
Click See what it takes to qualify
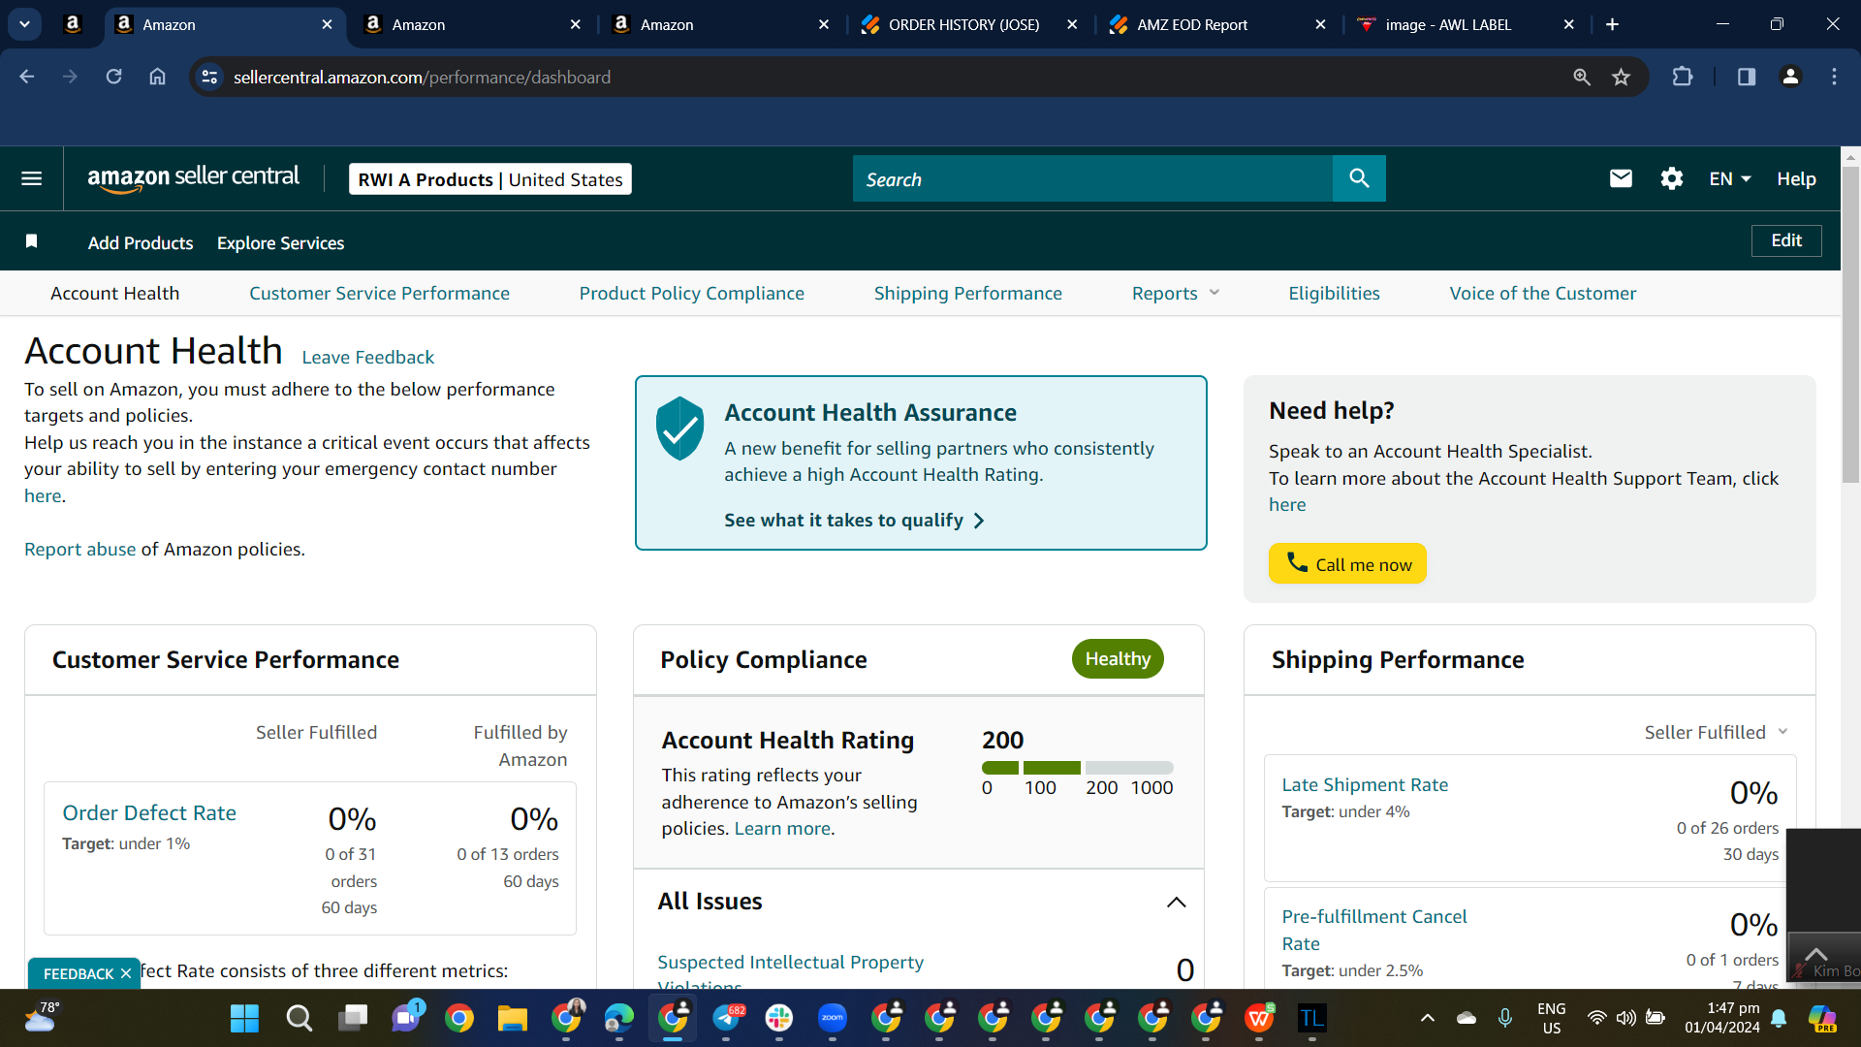tap(854, 520)
